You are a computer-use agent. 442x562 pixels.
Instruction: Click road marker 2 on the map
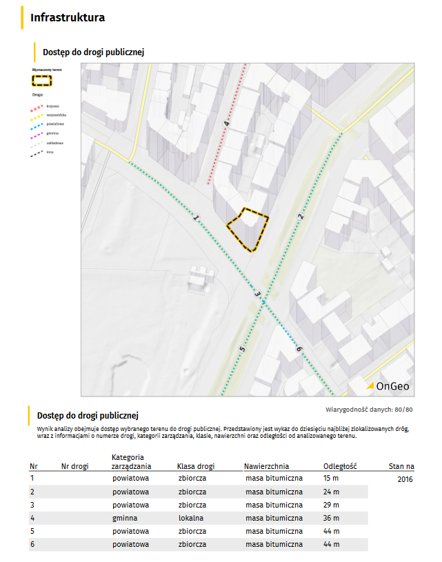301,217
